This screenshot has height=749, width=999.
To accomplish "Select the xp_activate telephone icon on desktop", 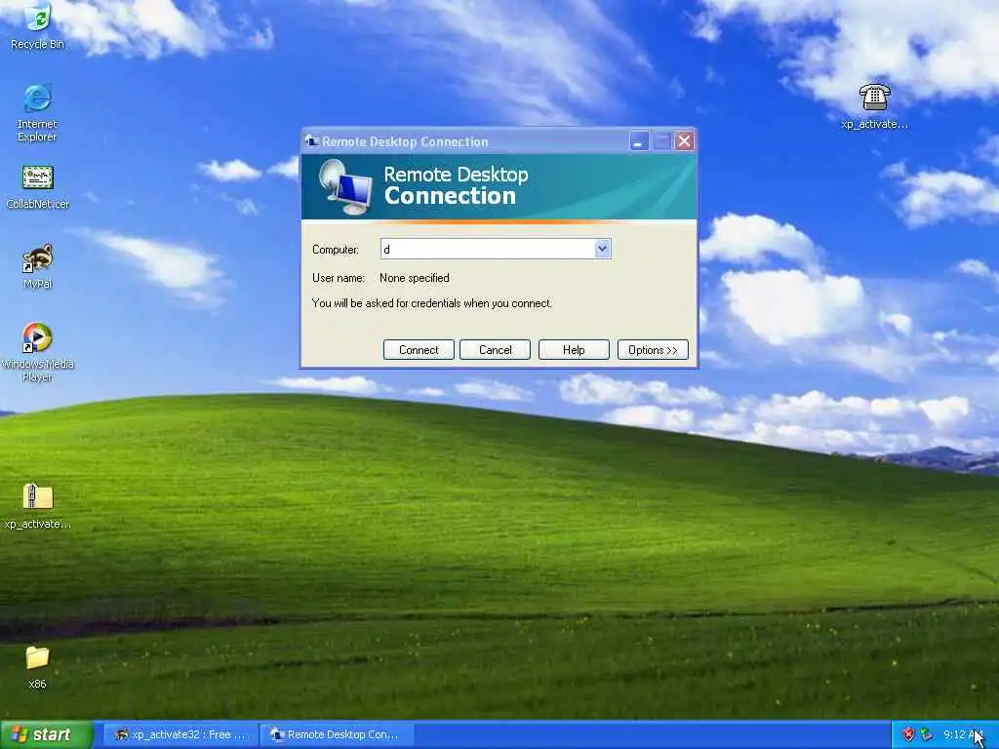I will pyautogui.click(x=875, y=106).
